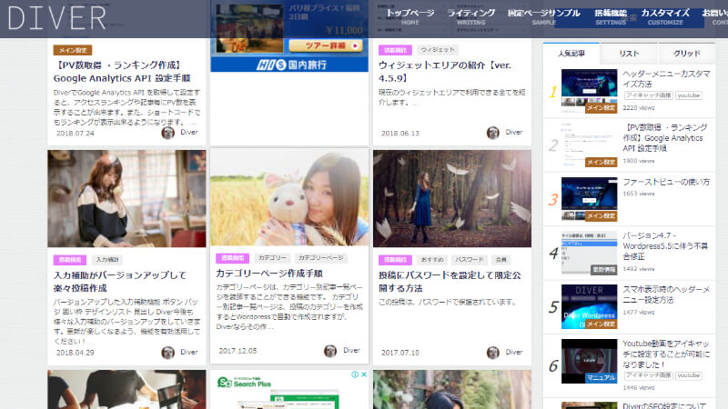Open the ウィジェットエリアの紹介 article title
Screen dimensions: 728x409
[445, 72]
